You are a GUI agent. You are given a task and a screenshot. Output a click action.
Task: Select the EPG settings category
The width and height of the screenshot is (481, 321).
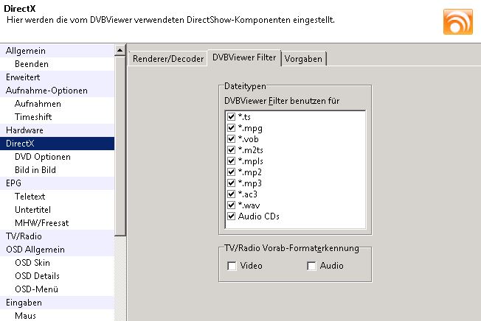pos(14,183)
